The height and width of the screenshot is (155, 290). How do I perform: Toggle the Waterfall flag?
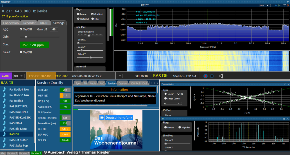coord(78,19)
